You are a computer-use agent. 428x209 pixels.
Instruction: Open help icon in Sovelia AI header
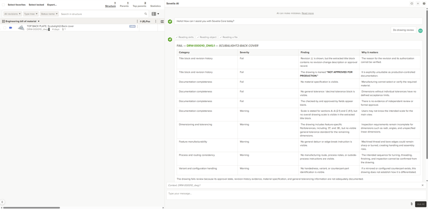(424, 4)
